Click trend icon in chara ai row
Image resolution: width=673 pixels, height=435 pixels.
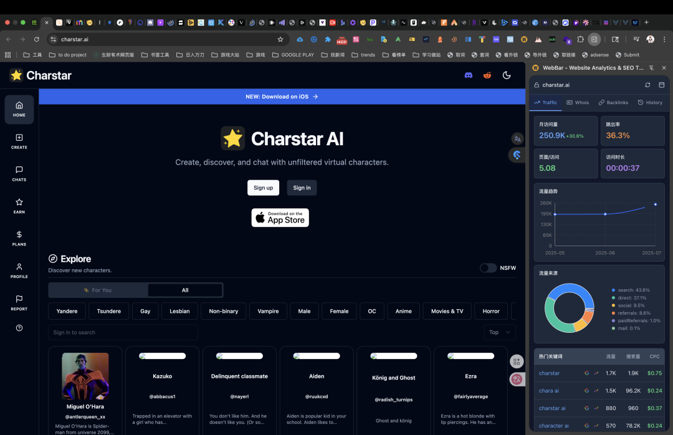[x=596, y=391]
